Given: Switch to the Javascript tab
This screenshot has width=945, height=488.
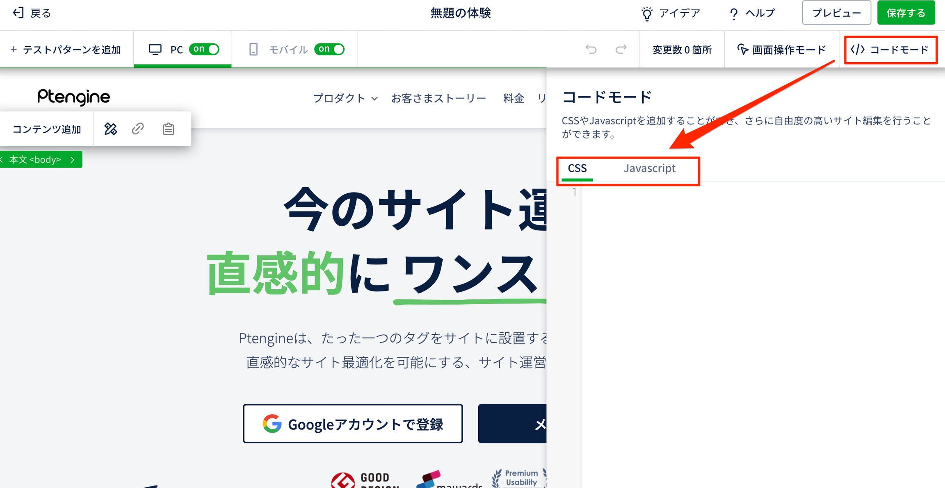Looking at the screenshot, I should [x=649, y=168].
